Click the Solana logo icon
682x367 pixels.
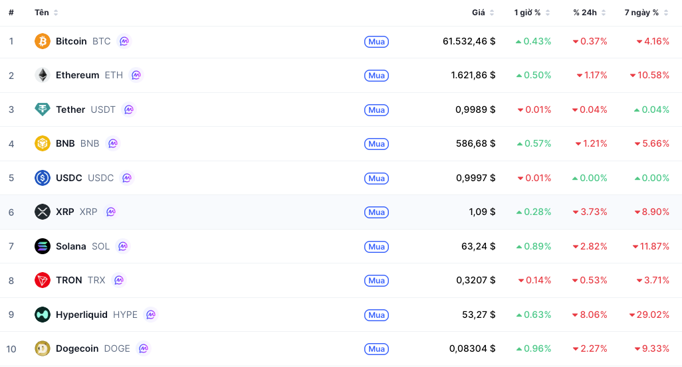coord(42,246)
